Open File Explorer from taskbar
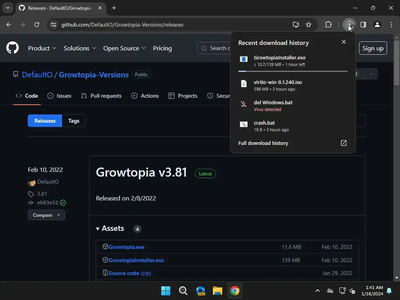Image resolution: width=400 pixels, height=300 pixels. tap(218, 291)
